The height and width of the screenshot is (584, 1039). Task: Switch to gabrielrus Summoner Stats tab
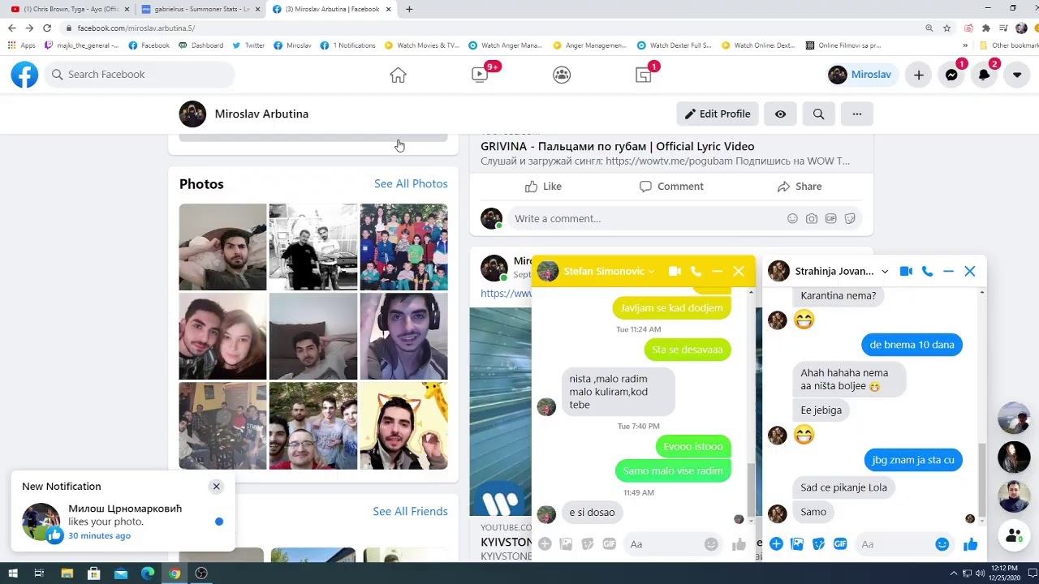tap(200, 9)
